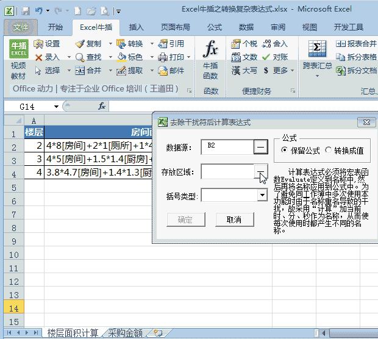Click the 对账 reconcile checkmark icon

coord(266,57)
